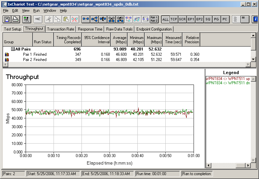Screen dimensions: 259x179
Task: Click the Average (Mbps) column header
Action: click(120, 40)
